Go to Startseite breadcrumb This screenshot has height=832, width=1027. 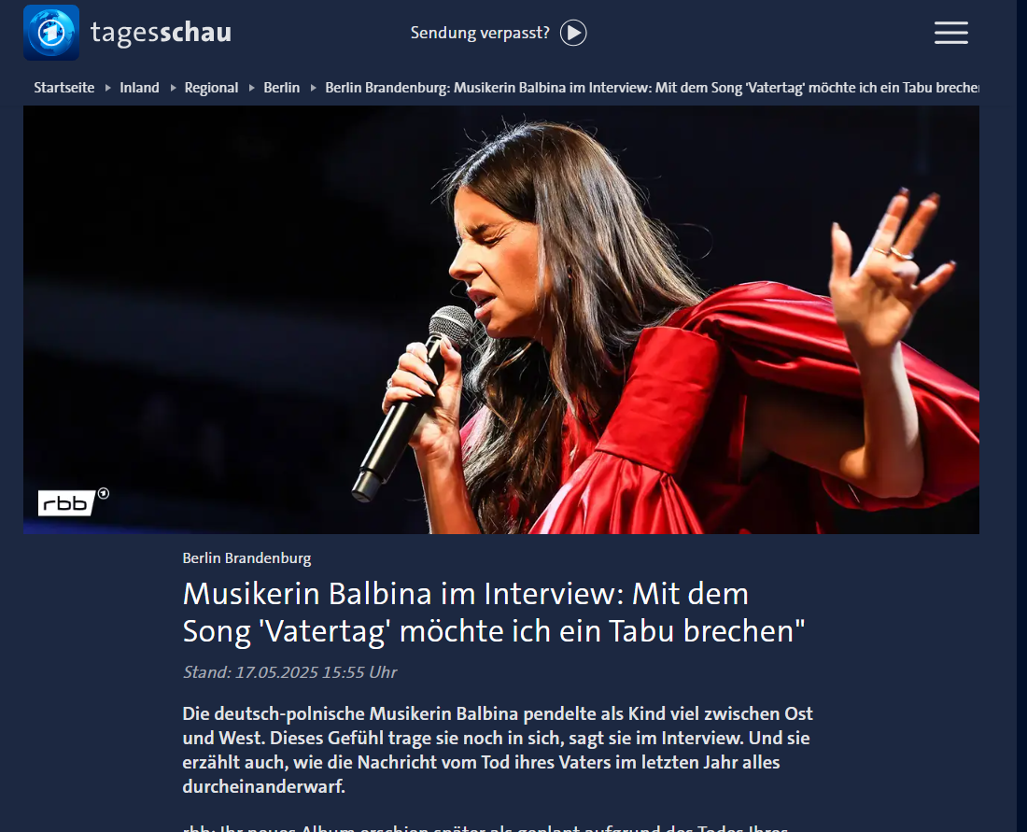click(64, 88)
